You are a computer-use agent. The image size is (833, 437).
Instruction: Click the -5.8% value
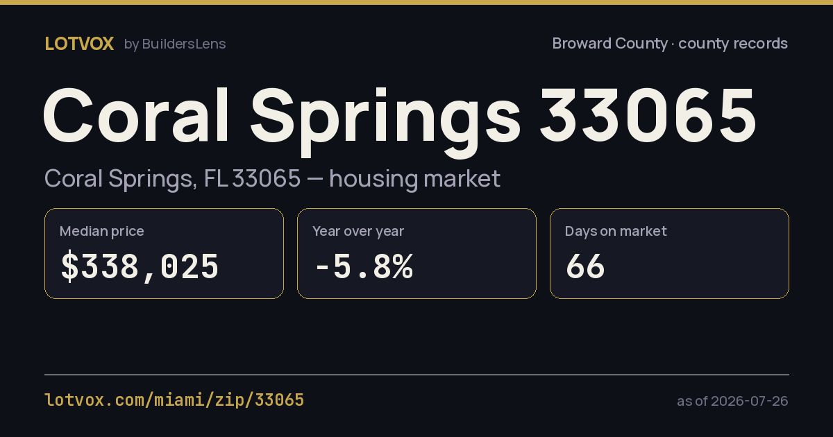(363, 267)
